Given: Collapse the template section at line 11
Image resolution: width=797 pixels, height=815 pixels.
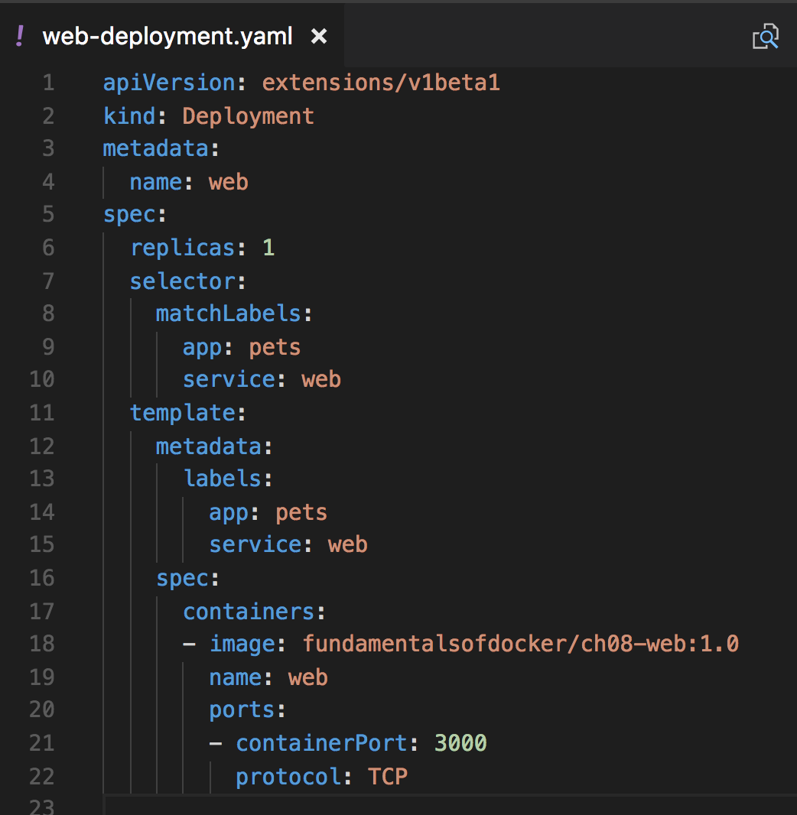Looking at the screenshot, I should coord(183,413).
